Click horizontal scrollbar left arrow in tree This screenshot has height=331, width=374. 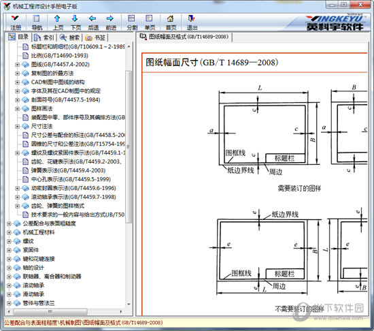point(9,311)
